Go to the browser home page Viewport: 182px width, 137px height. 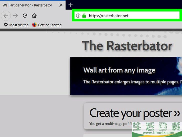click(x=34, y=16)
